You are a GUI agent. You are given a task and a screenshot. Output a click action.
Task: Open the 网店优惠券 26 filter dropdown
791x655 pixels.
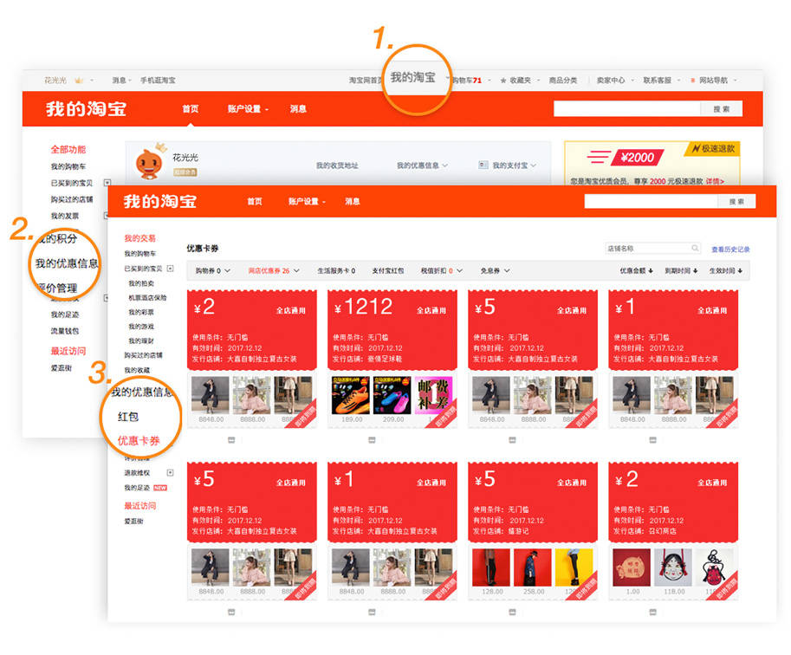click(x=272, y=270)
